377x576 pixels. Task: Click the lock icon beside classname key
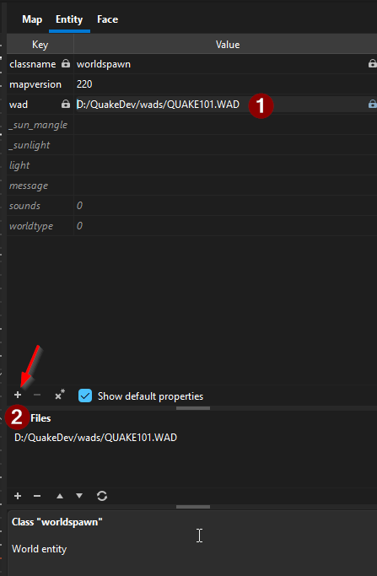66,63
